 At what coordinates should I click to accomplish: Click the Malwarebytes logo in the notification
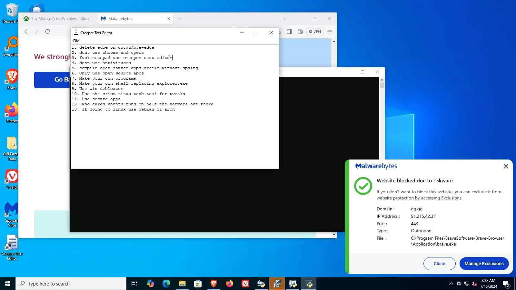(376, 166)
